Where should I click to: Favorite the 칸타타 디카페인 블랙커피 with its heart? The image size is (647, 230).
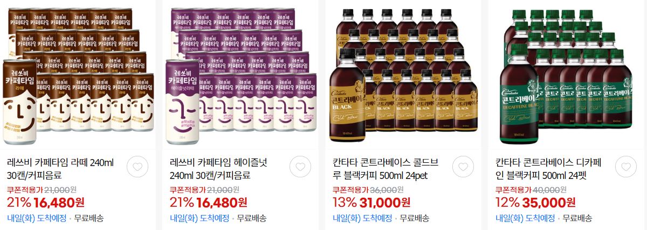625,168
